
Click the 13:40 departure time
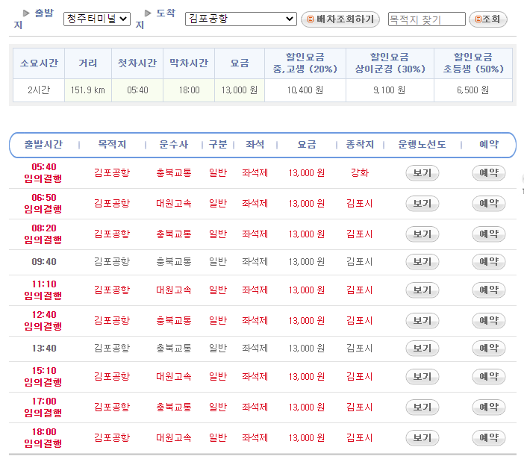point(44,349)
